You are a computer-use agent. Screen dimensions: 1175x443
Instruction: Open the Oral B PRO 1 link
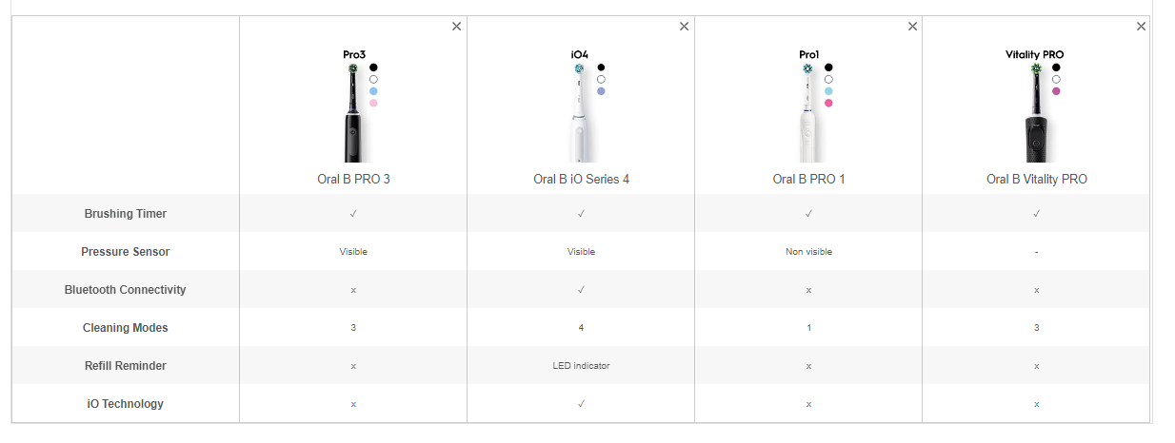pyautogui.click(x=808, y=179)
